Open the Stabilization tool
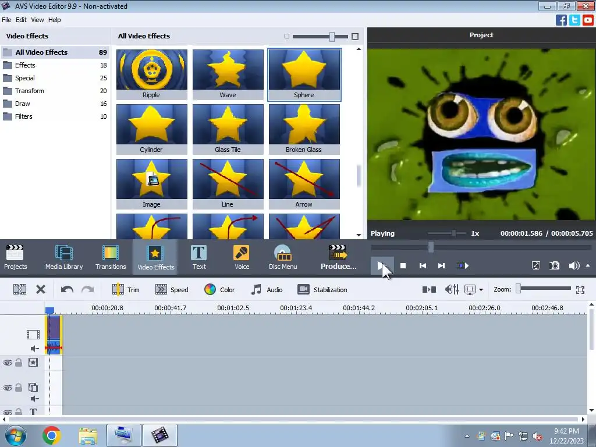Image resolution: width=596 pixels, height=447 pixels. (x=322, y=290)
